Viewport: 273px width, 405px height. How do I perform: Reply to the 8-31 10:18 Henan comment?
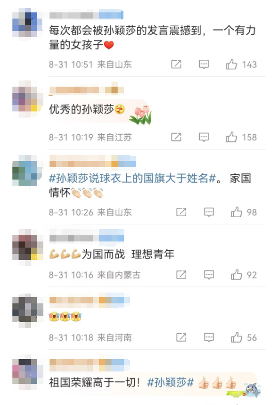pyautogui.click(x=209, y=337)
